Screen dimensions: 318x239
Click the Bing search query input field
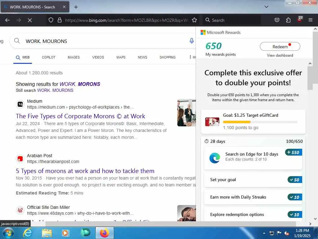pyautogui.click(x=106, y=41)
